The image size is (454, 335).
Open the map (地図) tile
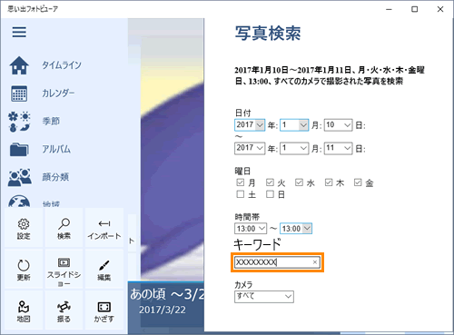[x=24, y=310]
